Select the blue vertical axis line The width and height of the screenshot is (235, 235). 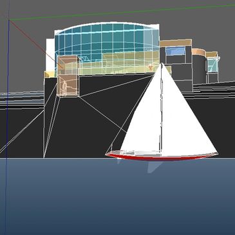(x=8, y=127)
